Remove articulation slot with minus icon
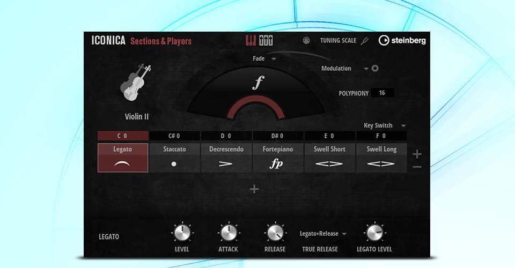Screen dimensions: 515x268 tap(417, 167)
